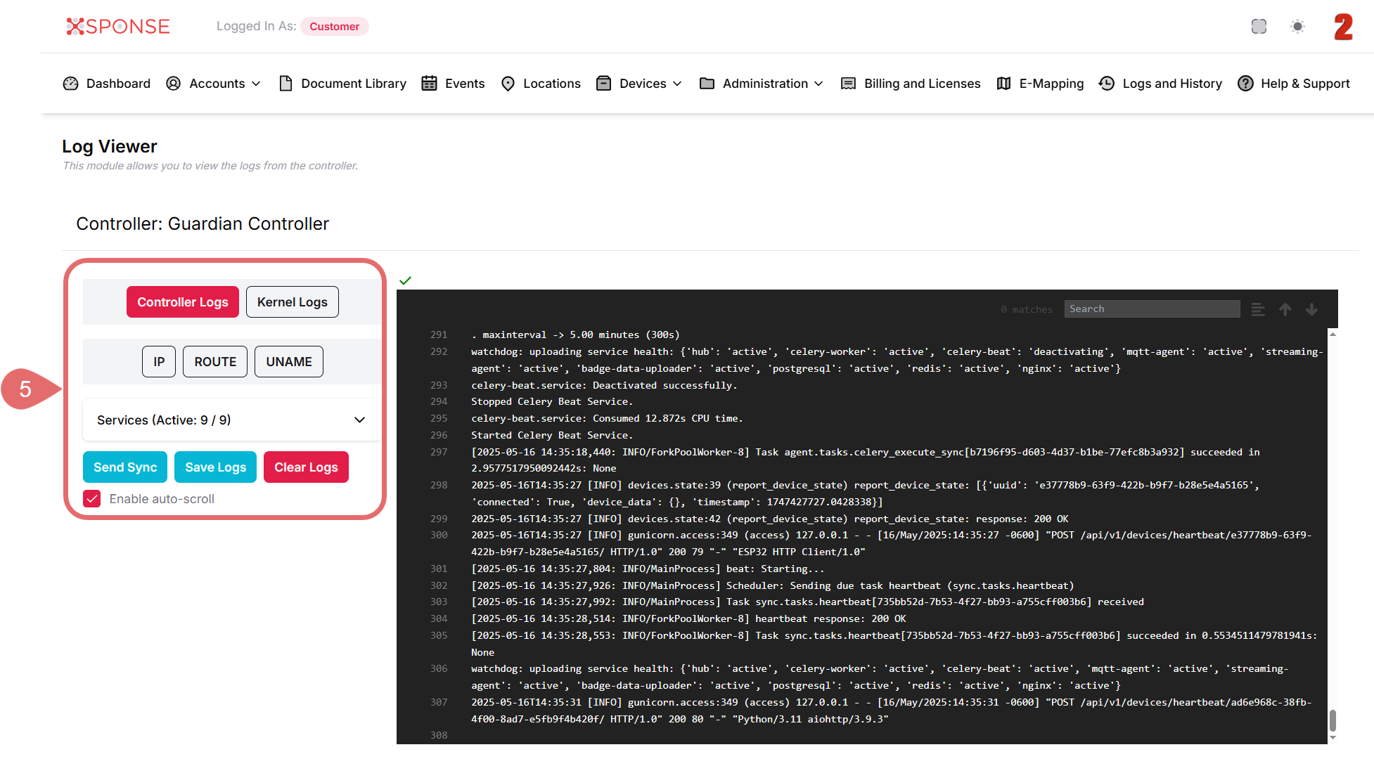The image size is (1374, 759).
Task: Click the XSPONSE logo
Action: point(118,27)
